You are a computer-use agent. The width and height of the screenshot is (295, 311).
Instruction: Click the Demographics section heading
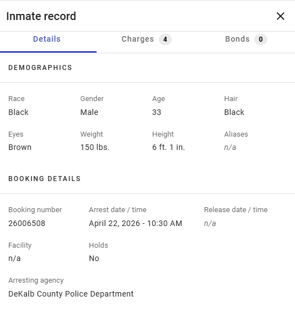pos(40,68)
